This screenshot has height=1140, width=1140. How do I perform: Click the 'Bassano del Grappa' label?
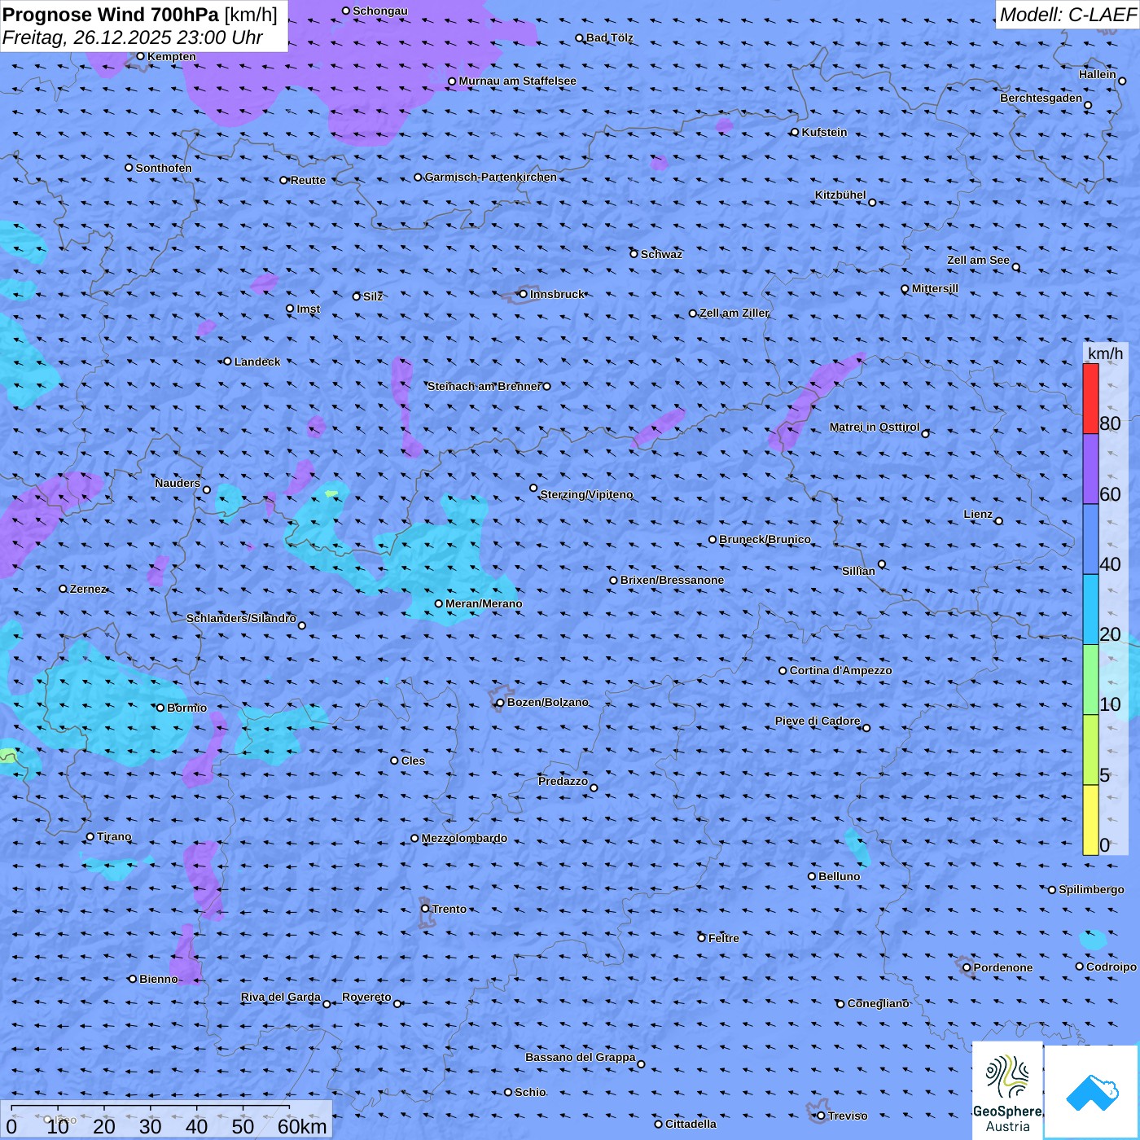(581, 1057)
